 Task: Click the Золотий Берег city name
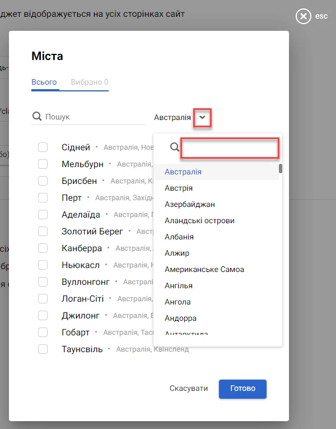tap(92, 231)
